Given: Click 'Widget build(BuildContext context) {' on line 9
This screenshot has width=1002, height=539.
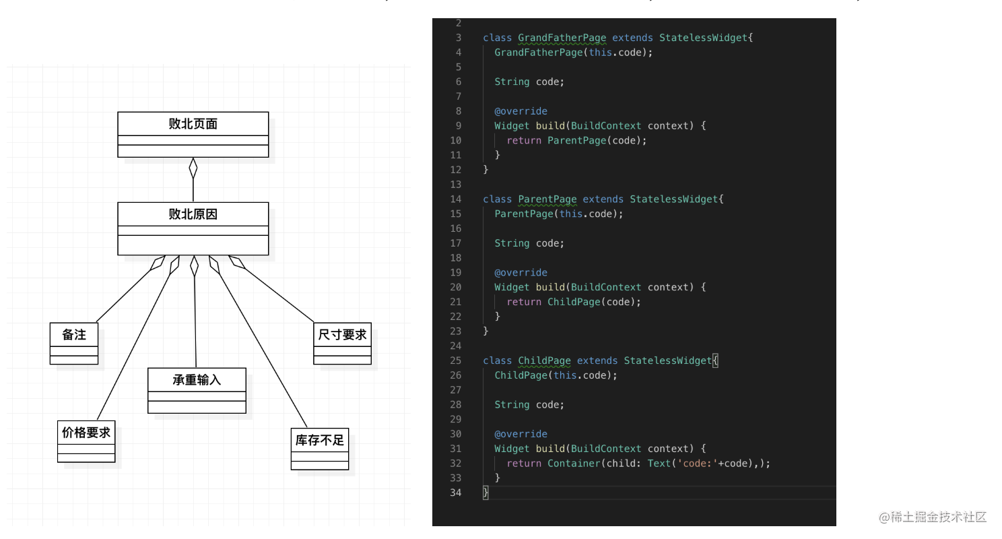Looking at the screenshot, I should 600,126.
